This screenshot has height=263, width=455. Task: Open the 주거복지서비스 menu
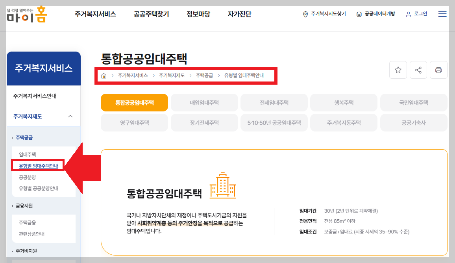[95, 14]
